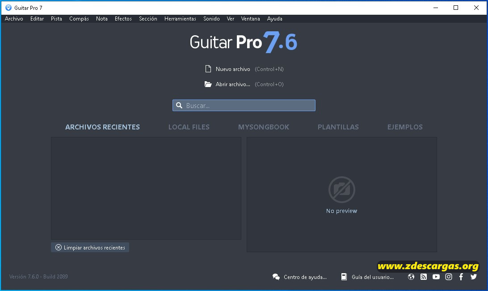
Task: Click the new file page icon
Action: pos(208,69)
